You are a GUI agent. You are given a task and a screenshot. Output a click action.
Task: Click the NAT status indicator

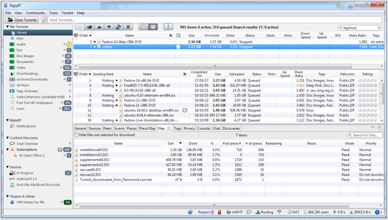click(293, 212)
